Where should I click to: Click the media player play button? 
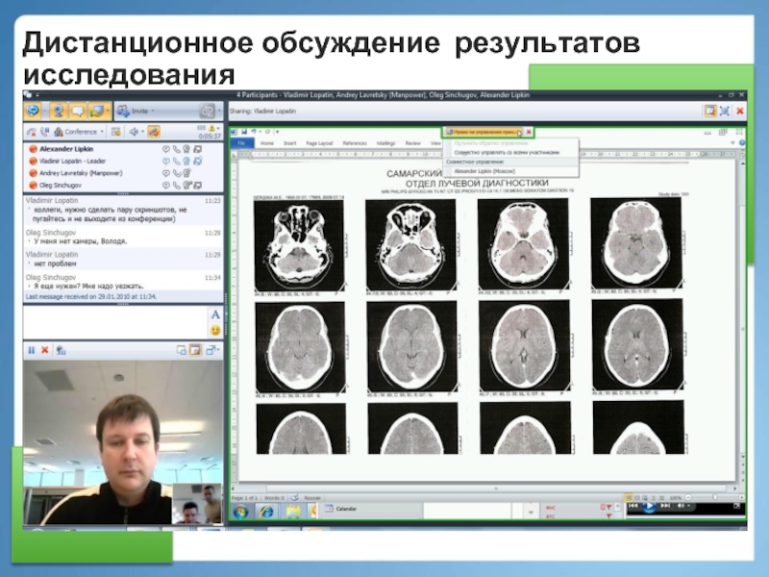pyautogui.click(x=649, y=507)
